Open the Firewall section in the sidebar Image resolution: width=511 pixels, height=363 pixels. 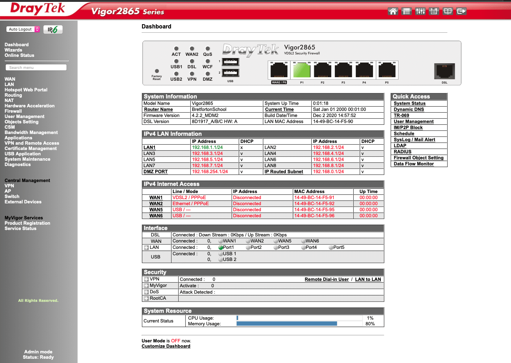(13, 111)
